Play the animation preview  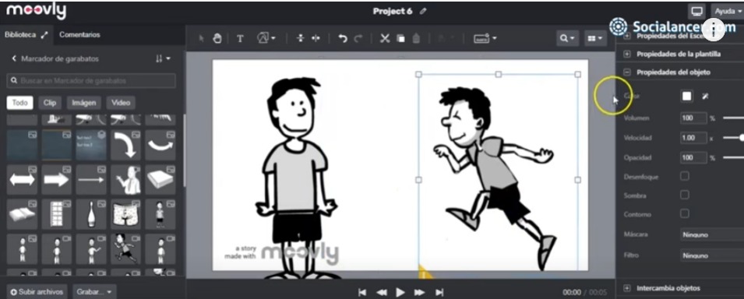(x=400, y=292)
